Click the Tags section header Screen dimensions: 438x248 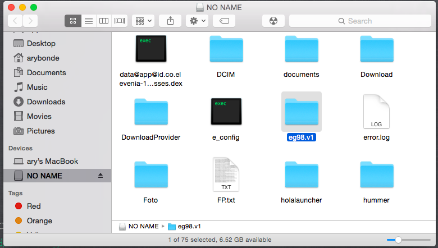click(15, 193)
